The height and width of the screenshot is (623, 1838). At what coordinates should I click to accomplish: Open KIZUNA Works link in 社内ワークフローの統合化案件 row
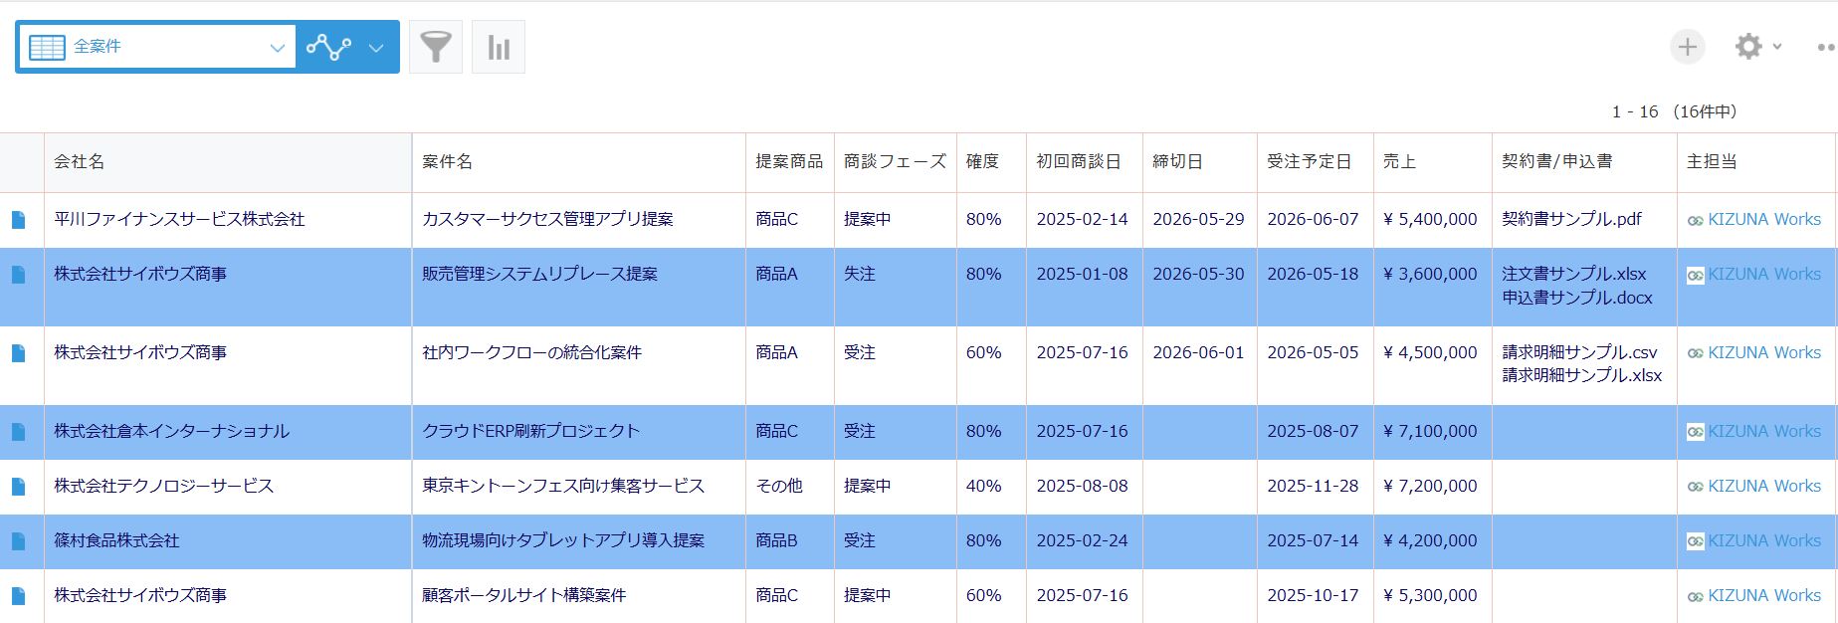1763,352
